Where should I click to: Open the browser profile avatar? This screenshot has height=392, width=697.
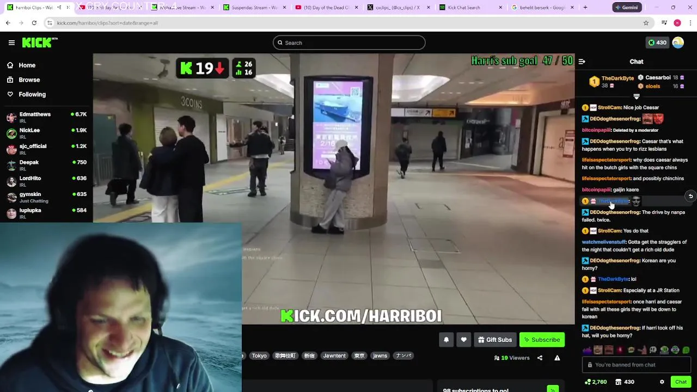[677, 23]
